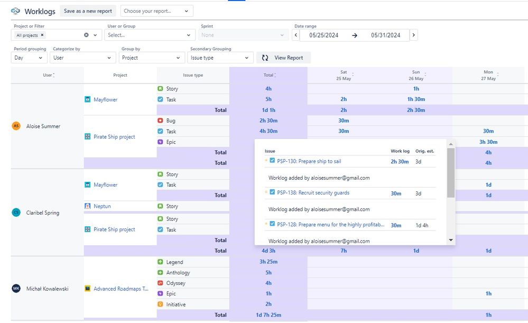Click Aloise Summer Bug total 2h 30m
The image size is (528, 323).
click(x=268, y=120)
